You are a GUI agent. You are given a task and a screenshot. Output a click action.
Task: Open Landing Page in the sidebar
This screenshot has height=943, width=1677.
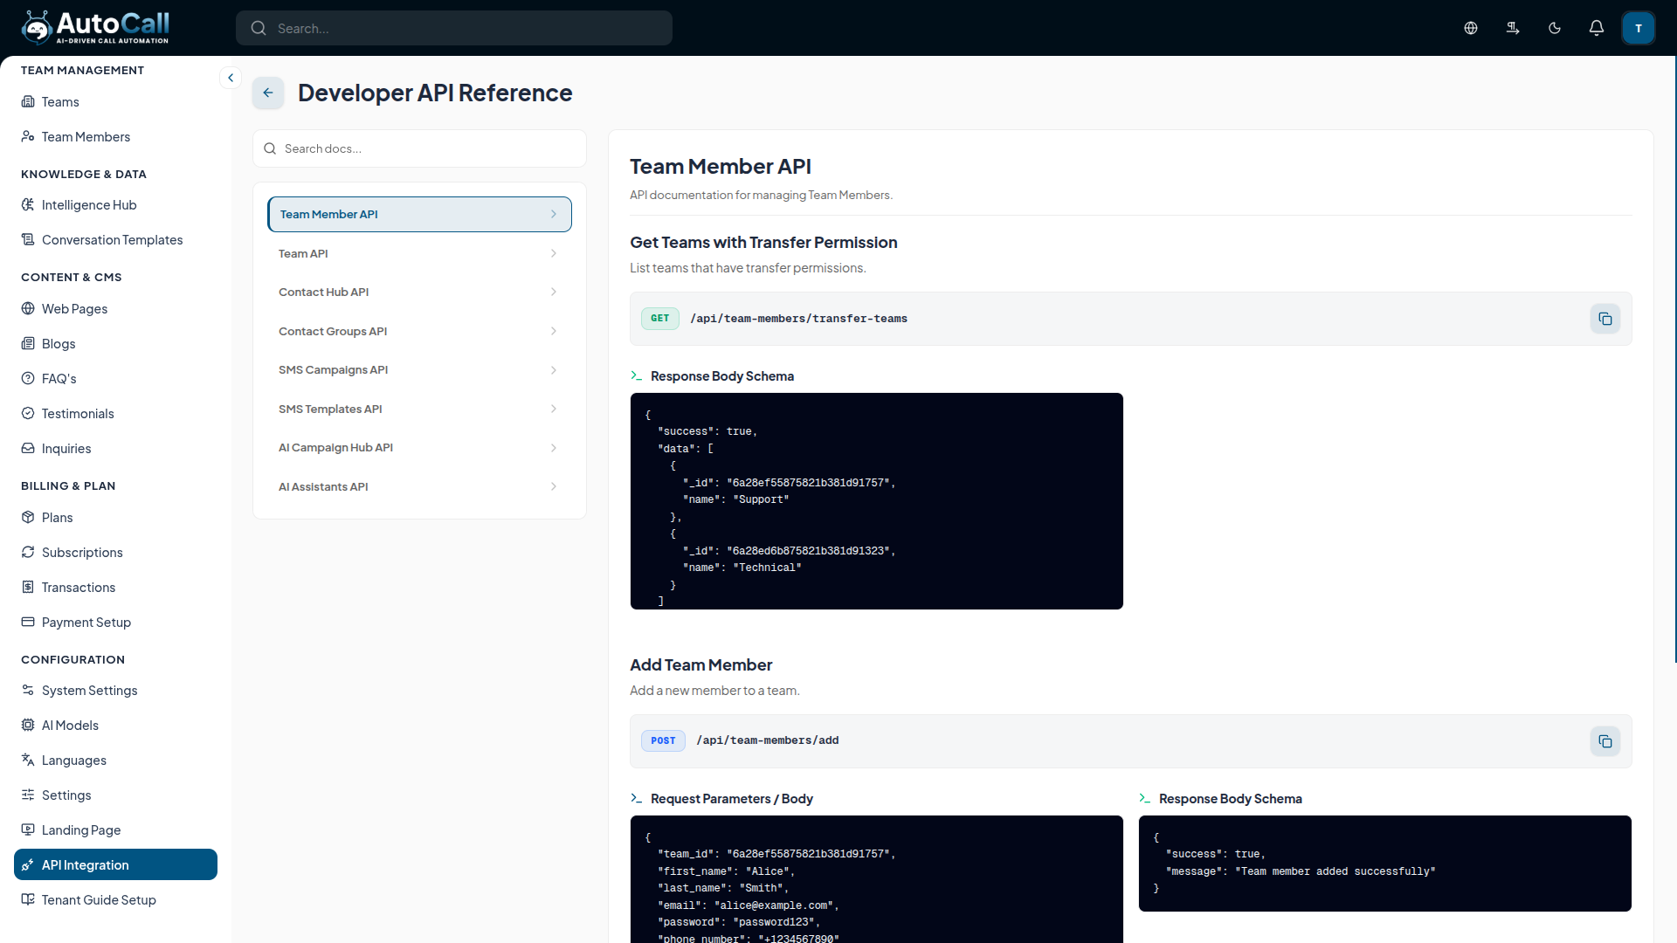pos(115,830)
